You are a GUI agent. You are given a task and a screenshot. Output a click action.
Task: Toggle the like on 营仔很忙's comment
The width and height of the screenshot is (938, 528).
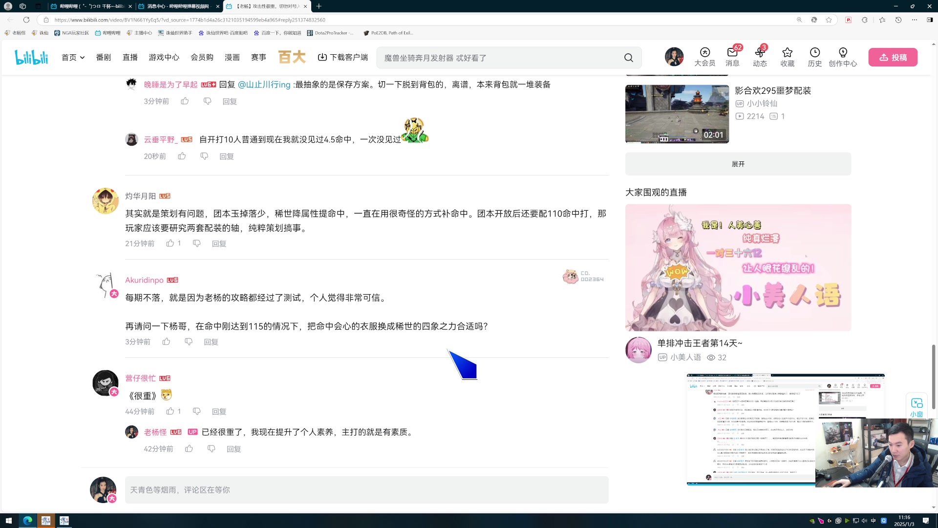(170, 411)
